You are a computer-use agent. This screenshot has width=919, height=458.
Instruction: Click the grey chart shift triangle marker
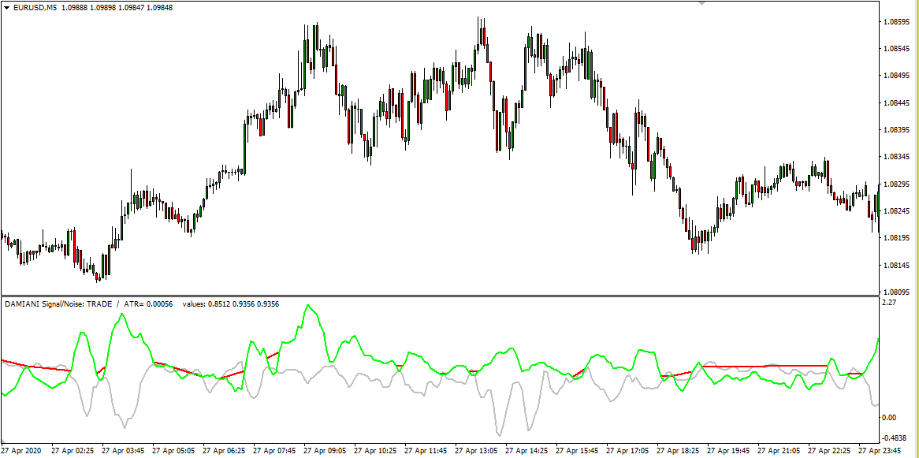point(701,3)
